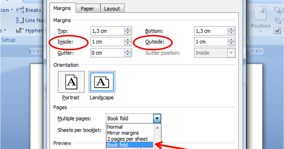This screenshot has width=284, height=149.
Task: Click the Top margin label
Action: pos(63,31)
